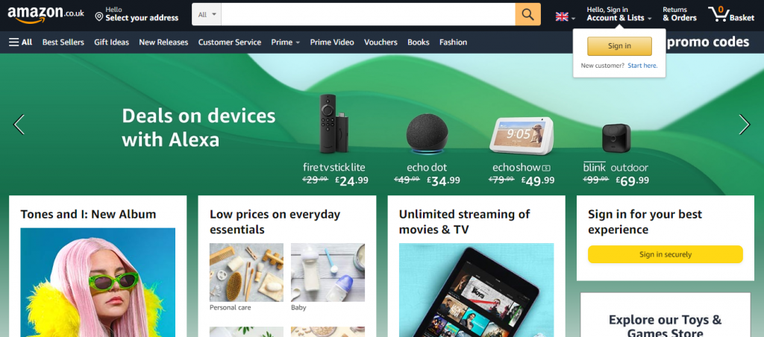Click the Amazon.co.uk logo
The width and height of the screenshot is (764, 337).
(46, 15)
